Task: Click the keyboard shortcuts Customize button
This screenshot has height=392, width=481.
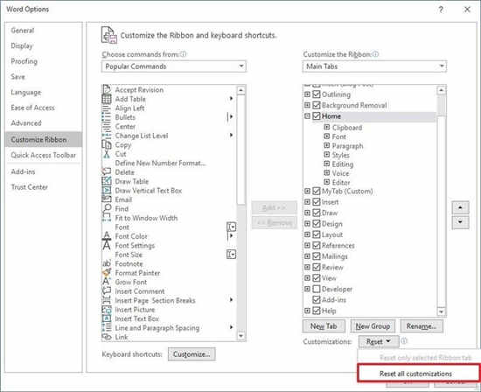Action: point(192,353)
